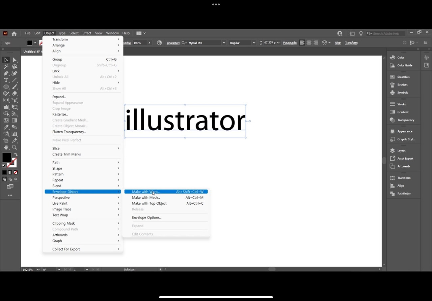Click the Transform link in control bar

point(351,43)
